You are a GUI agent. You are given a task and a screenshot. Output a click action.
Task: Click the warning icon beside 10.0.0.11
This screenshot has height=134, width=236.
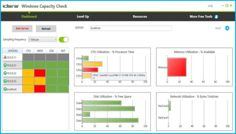tap(5, 57)
